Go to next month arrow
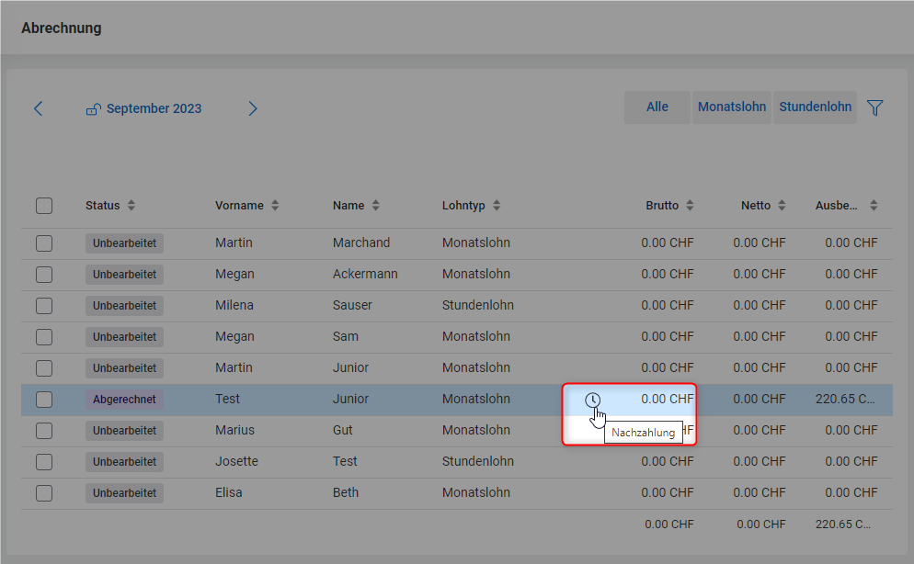The image size is (914, 564). point(253,108)
